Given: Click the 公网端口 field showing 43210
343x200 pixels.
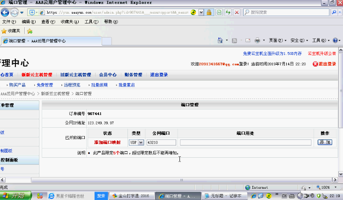Looking at the screenshot, I should [x=161, y=142].
